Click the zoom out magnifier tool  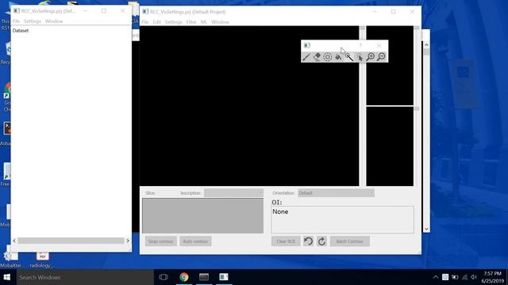pos(381,57)
